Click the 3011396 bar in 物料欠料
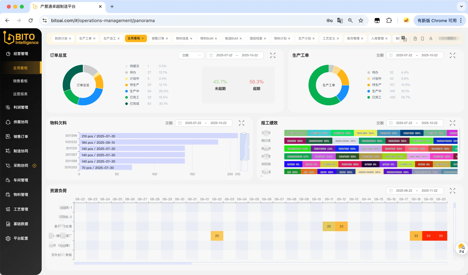The width and height of the screenshot is (468, 275). coord(159,136)
